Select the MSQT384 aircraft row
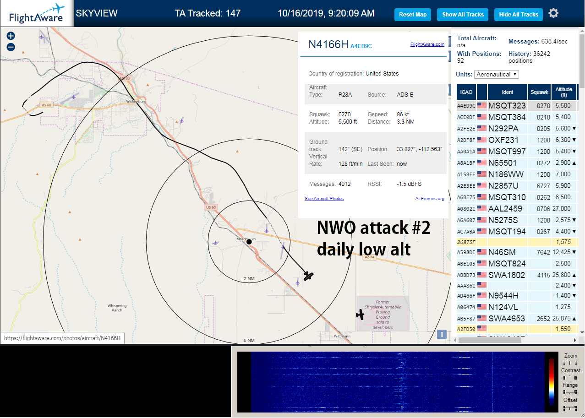Viewport: 585px width, 418px height. 517,117
